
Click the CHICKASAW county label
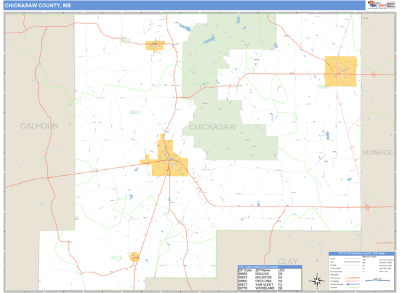[214, 126]
